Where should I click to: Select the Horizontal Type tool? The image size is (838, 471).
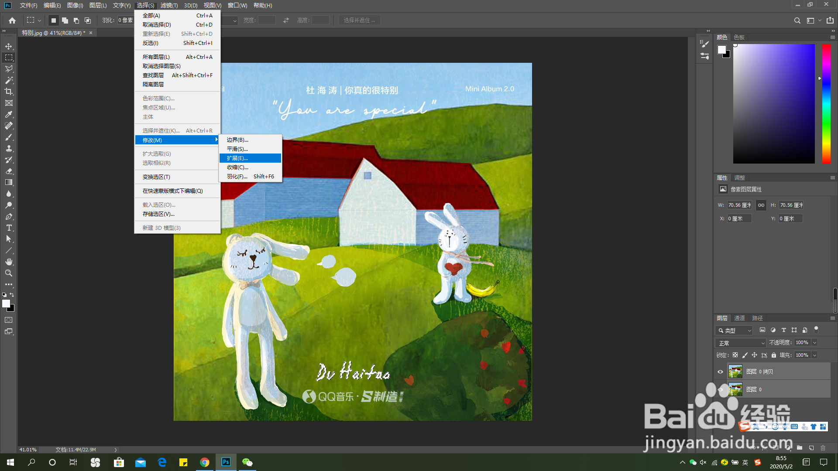9,228
